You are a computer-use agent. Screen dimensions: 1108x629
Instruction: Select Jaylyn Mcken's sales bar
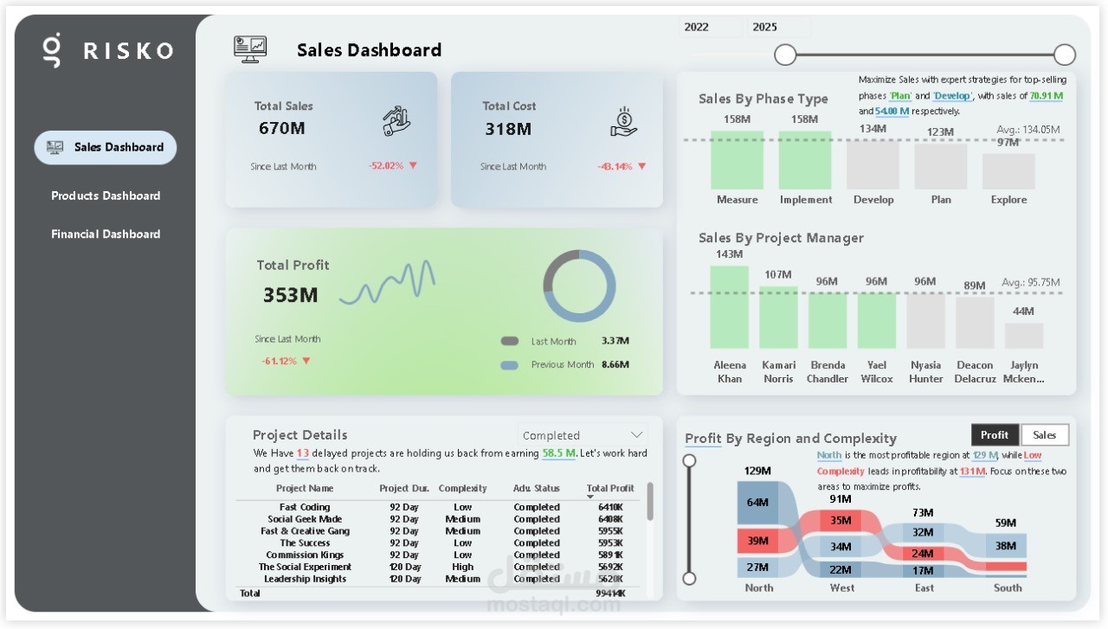click(x=1024, y=336)
